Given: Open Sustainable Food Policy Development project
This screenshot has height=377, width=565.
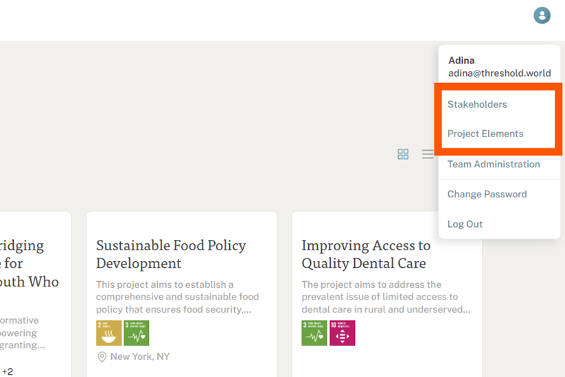Looking at the screenshot, I should (171, 254).
